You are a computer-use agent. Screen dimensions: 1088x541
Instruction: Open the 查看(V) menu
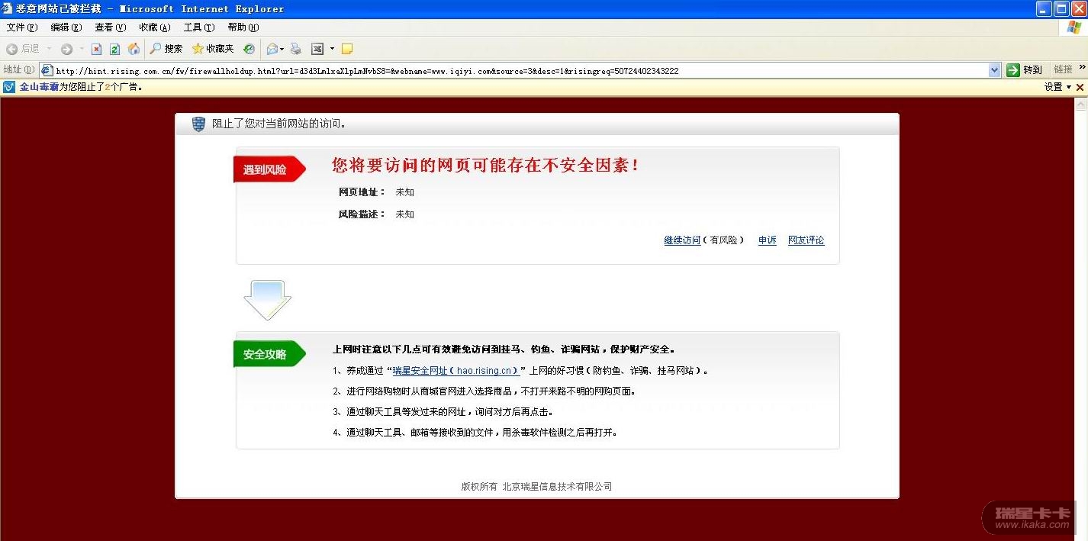pos(110,27)
